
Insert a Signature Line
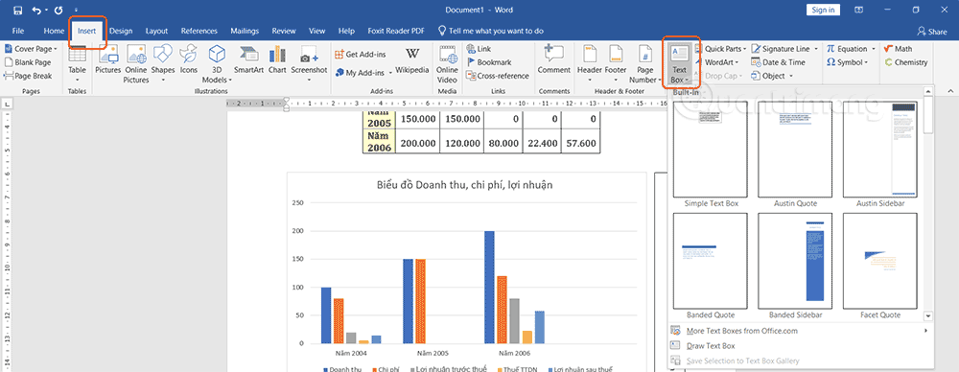[784, 48]
